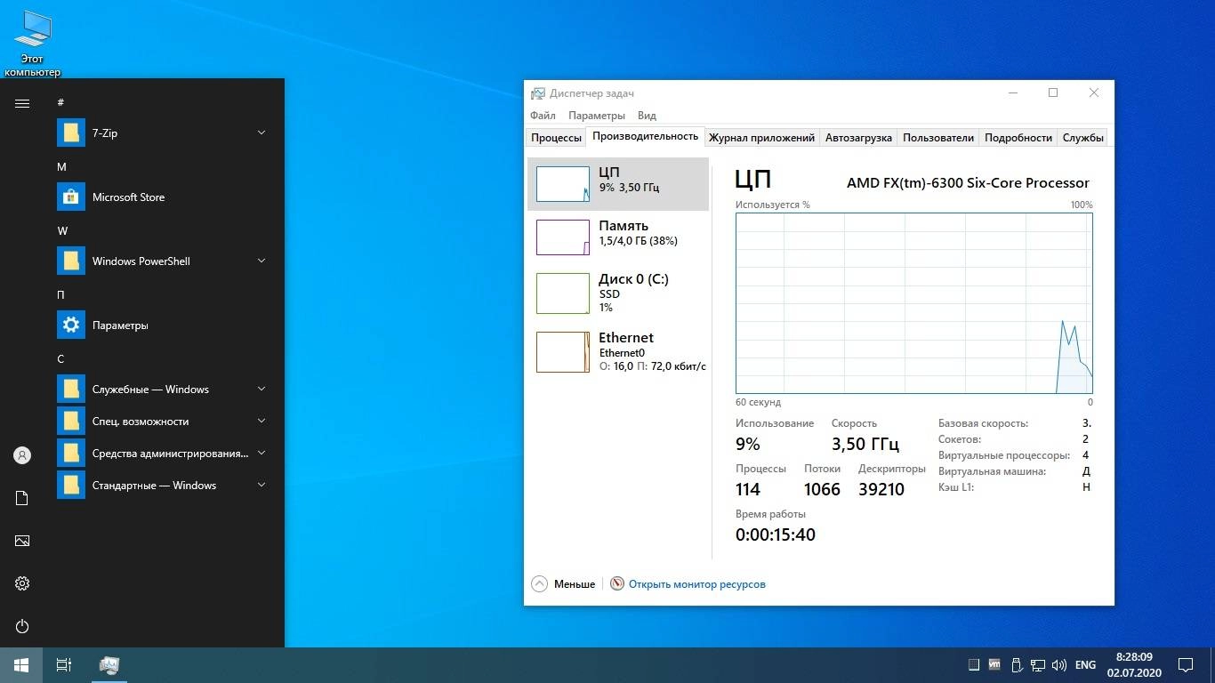Viewport: 1215px width, 683px height.
Task: Click the network tray icon
Action: pyautogui.click(x=1037, y=665)
